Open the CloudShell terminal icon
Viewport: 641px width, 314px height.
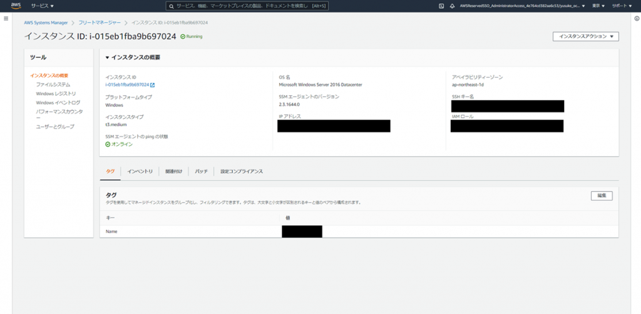(x=441, y=6)
